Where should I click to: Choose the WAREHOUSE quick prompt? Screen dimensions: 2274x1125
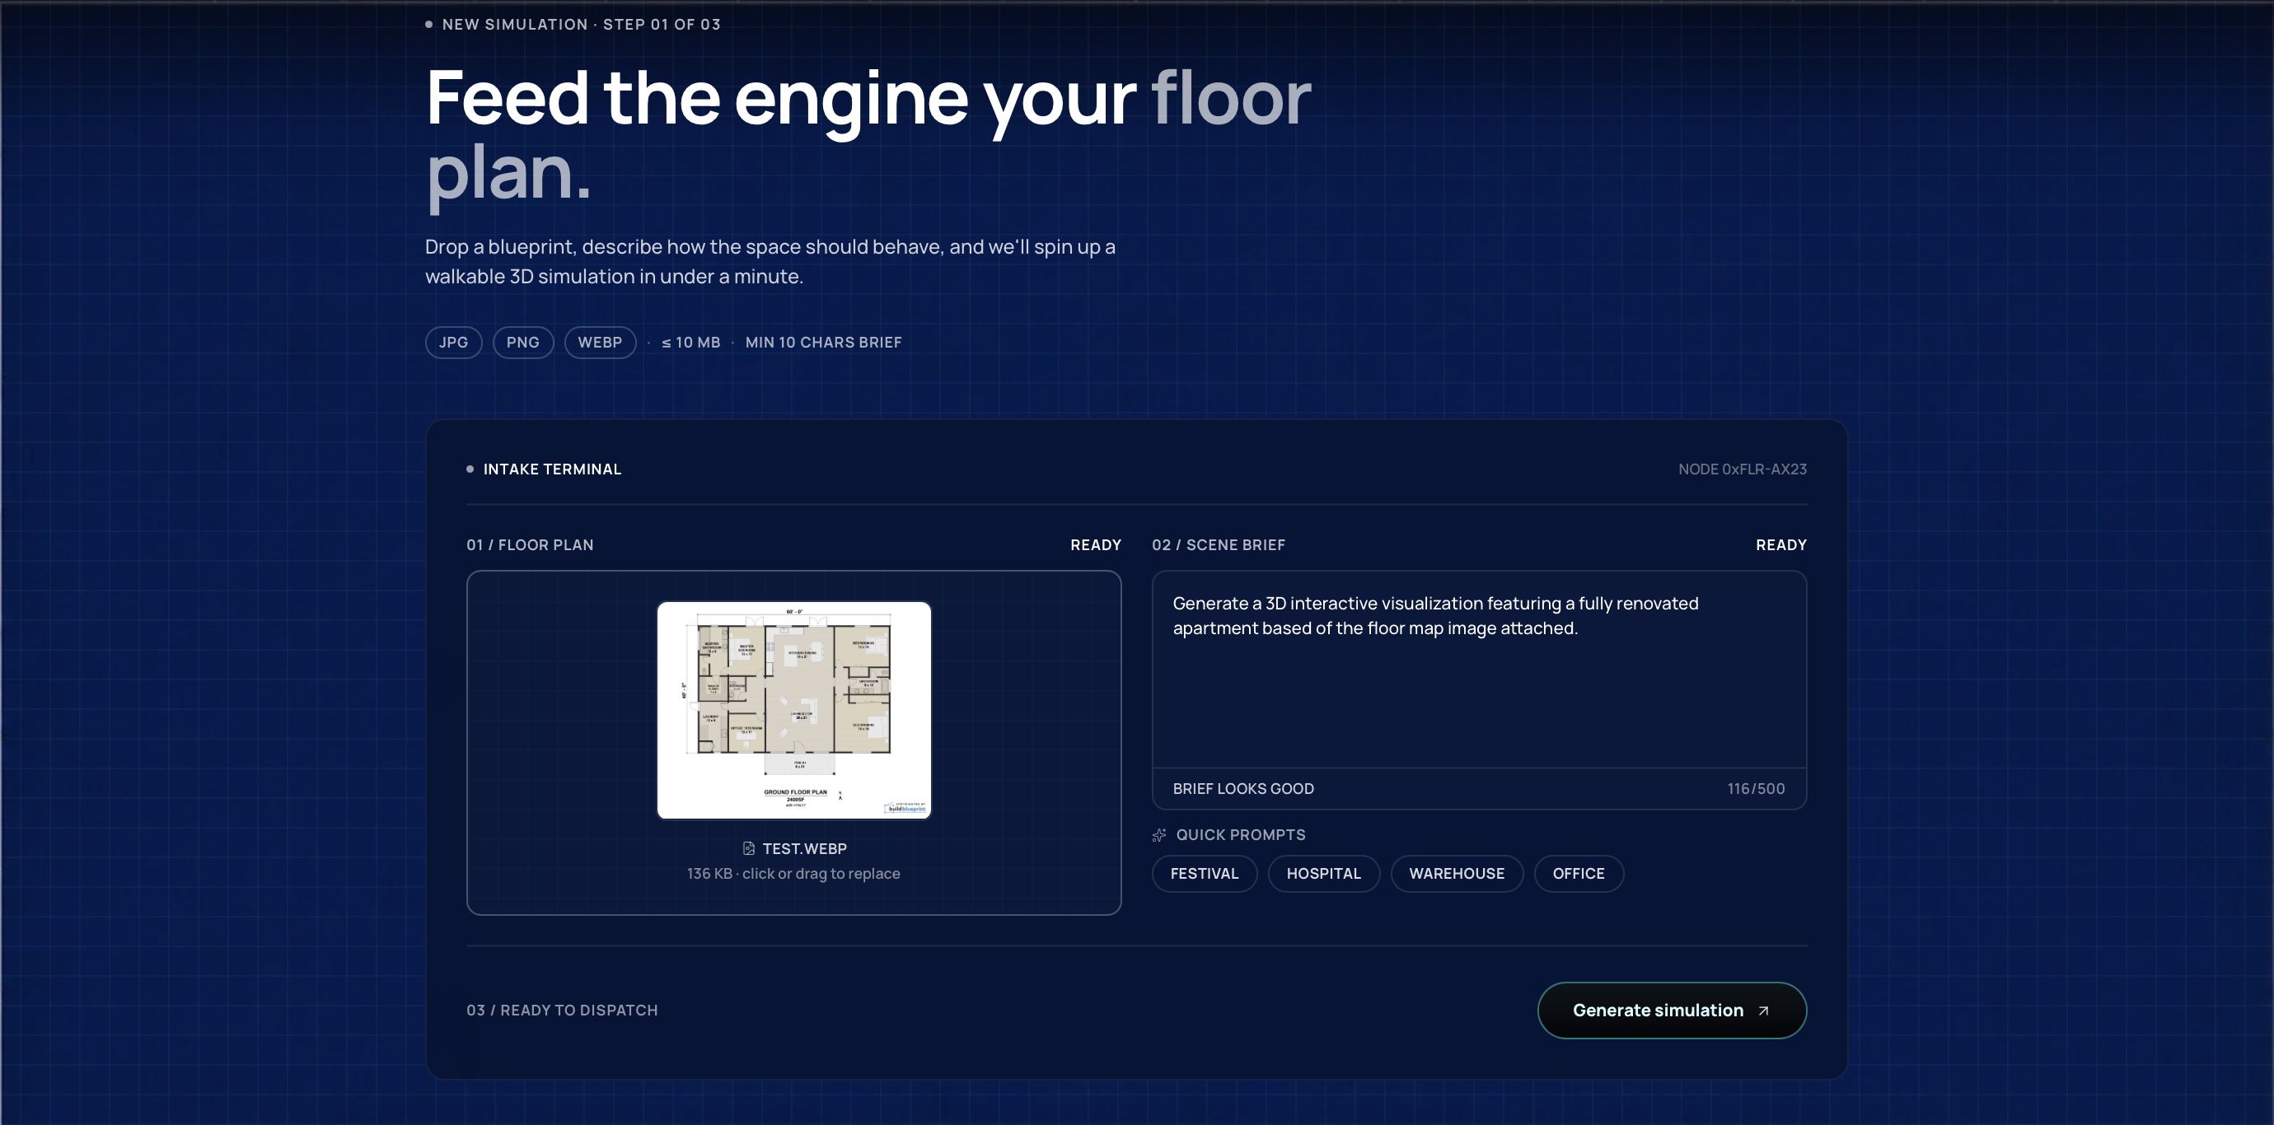pyautogui.click(x=1456, y=874)
